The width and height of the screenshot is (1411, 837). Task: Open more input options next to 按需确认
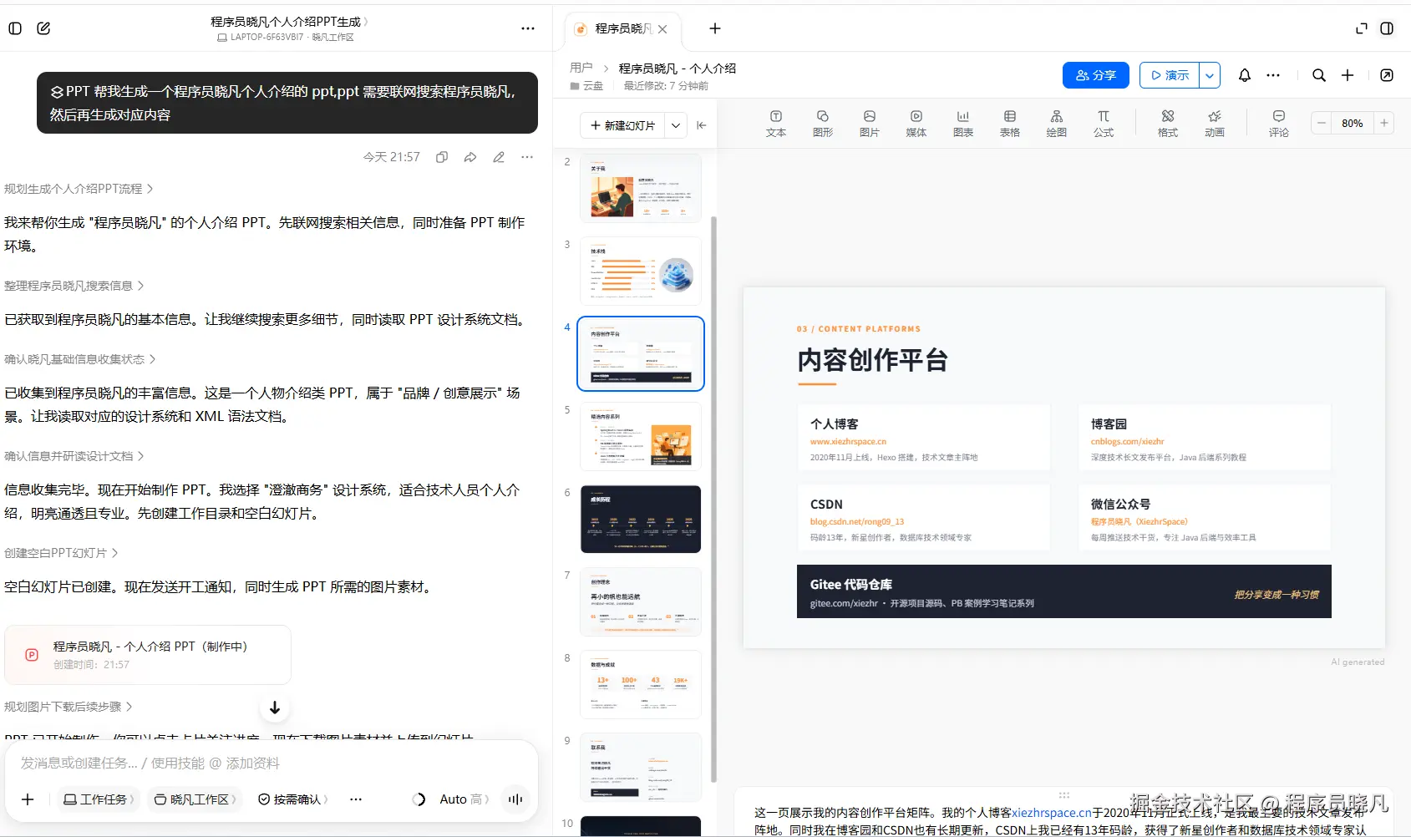(356, 799)
